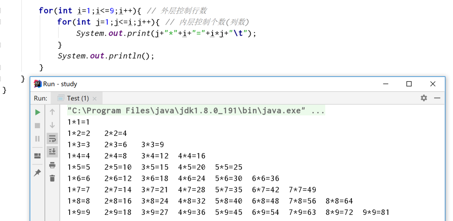The image size is (453, 221).
Task: Click output text 1*1=1
Action: (79, 122)
